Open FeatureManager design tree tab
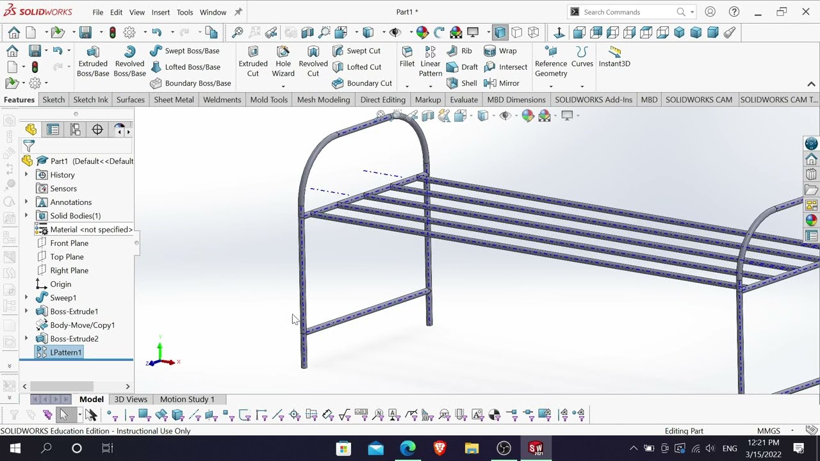The image size is (820, 461). coord(31,130)
